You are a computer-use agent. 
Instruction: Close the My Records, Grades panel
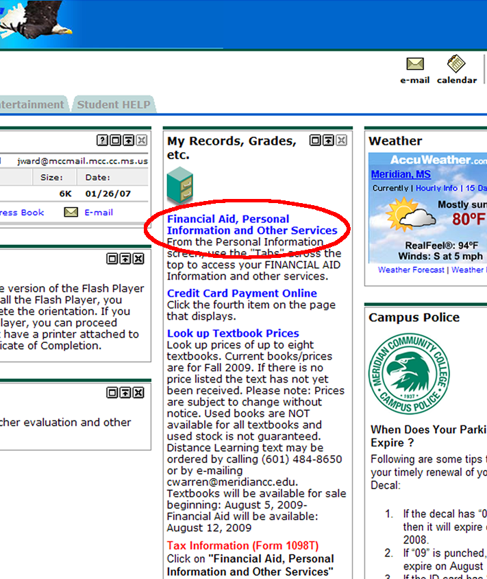coord(341,141)
